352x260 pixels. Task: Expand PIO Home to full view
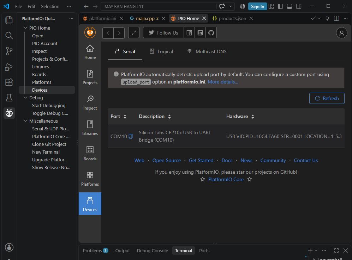pos(134,33)
